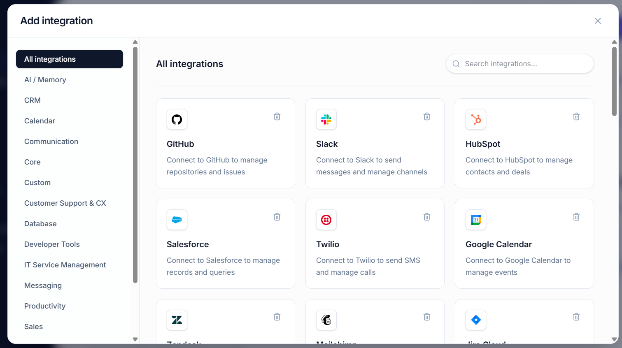Click the integrations list scroll-down arrow
Image resolution: width=622 pixels, height=348 pixels.
pos(614,339)
